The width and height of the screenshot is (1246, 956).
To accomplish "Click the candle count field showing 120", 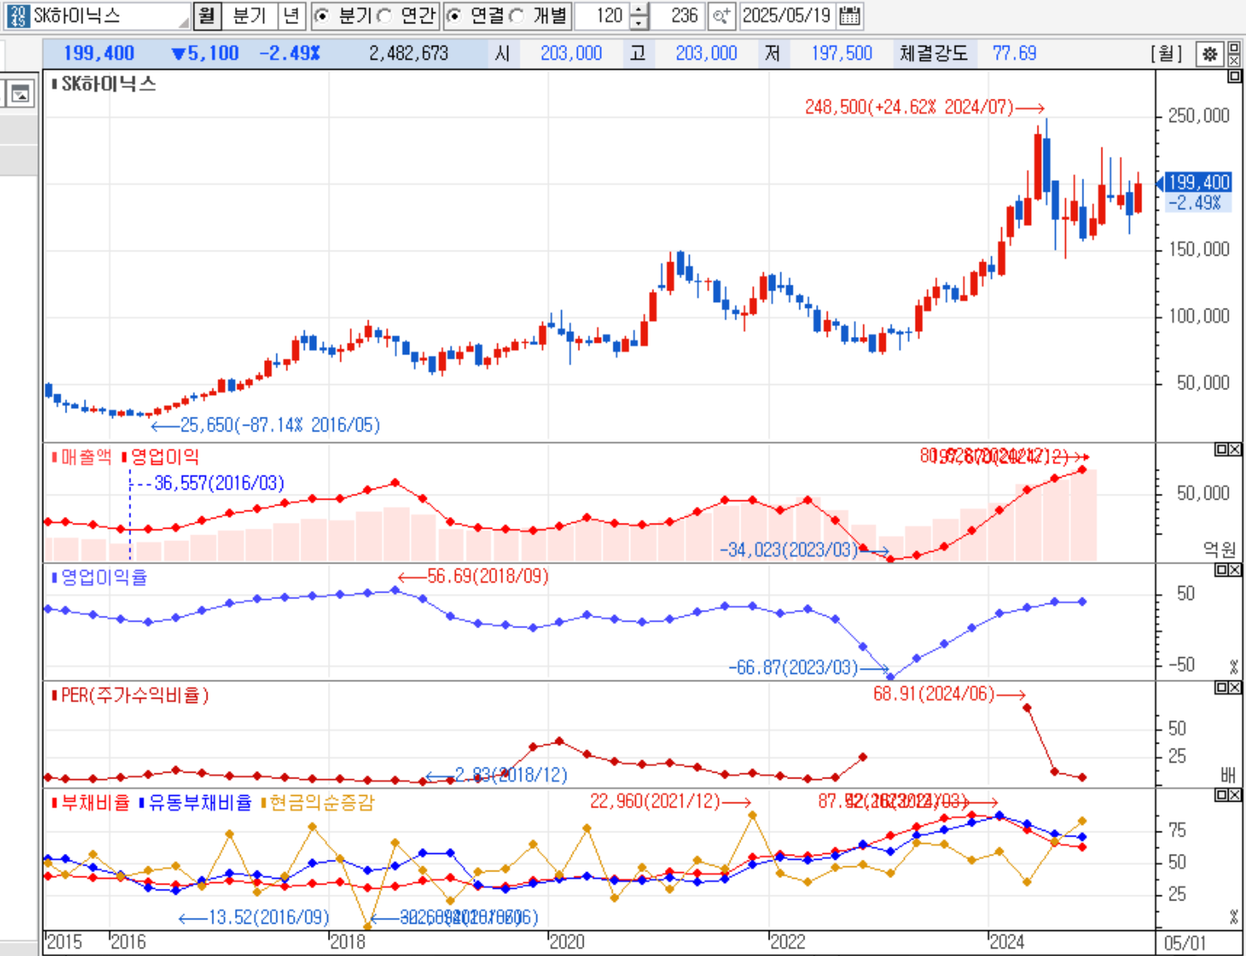I will 602,16.
